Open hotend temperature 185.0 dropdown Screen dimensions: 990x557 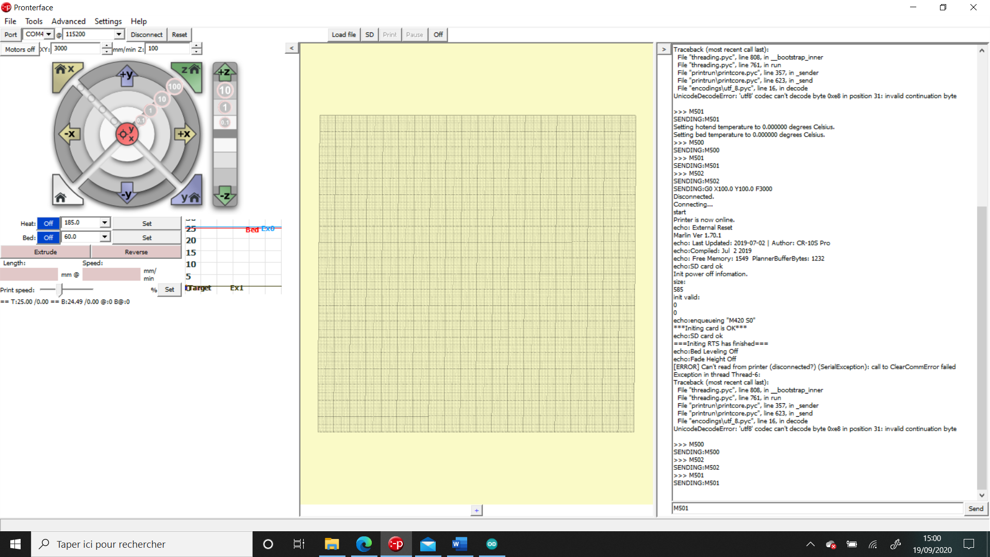click(105, 222)
